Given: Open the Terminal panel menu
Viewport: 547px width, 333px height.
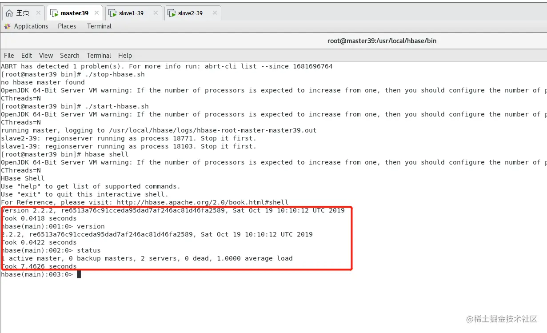Looking at the screenshot, I should point(99,26).
